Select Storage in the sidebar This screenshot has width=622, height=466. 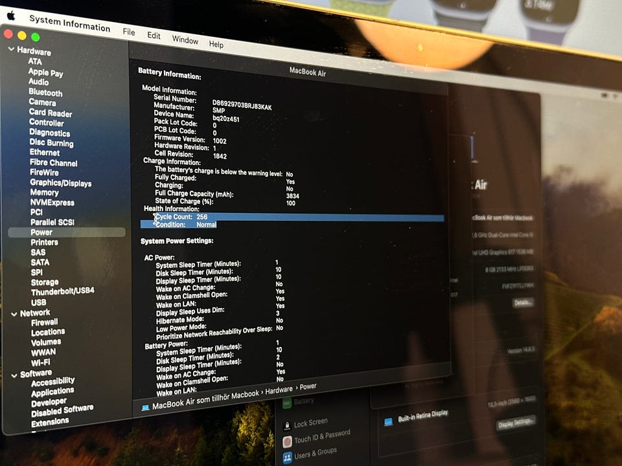(45, 282)
